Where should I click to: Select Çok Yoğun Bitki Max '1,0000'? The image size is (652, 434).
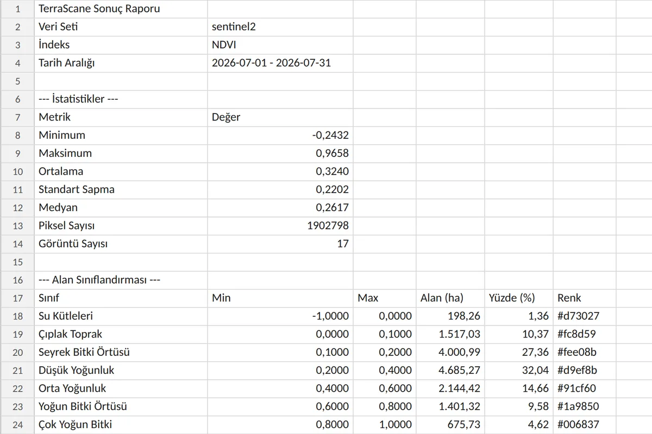pyautogui.click(x=385, y=425)
